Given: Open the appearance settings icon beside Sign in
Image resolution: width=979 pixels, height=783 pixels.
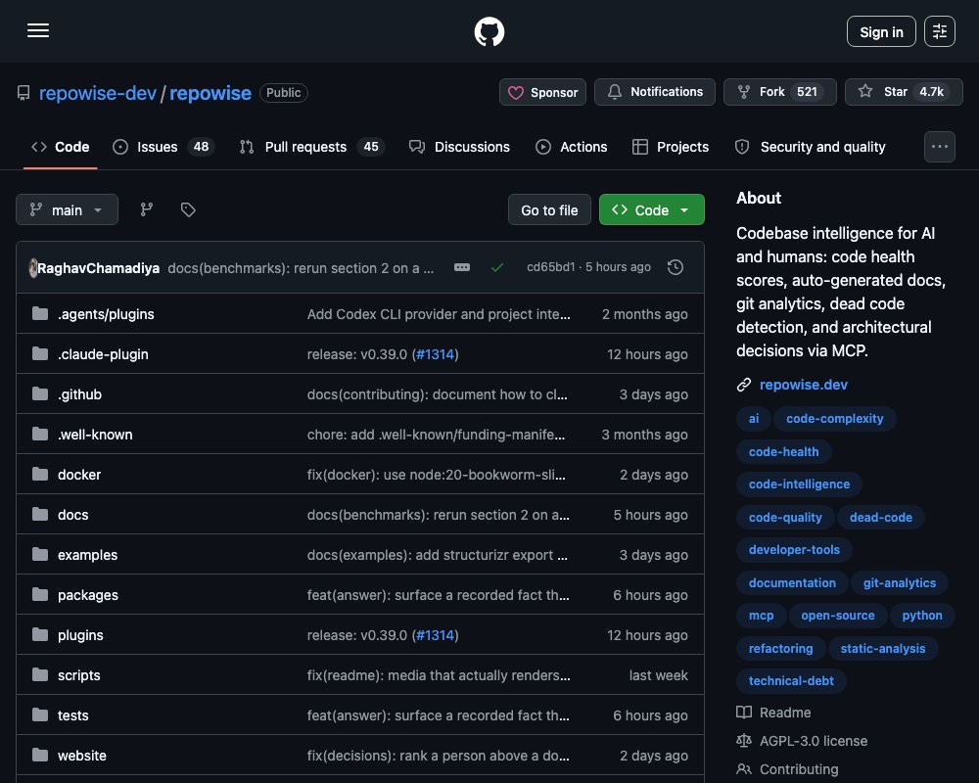Looking at the screenshot, I should pyautogui.click(x=939, y=31).
